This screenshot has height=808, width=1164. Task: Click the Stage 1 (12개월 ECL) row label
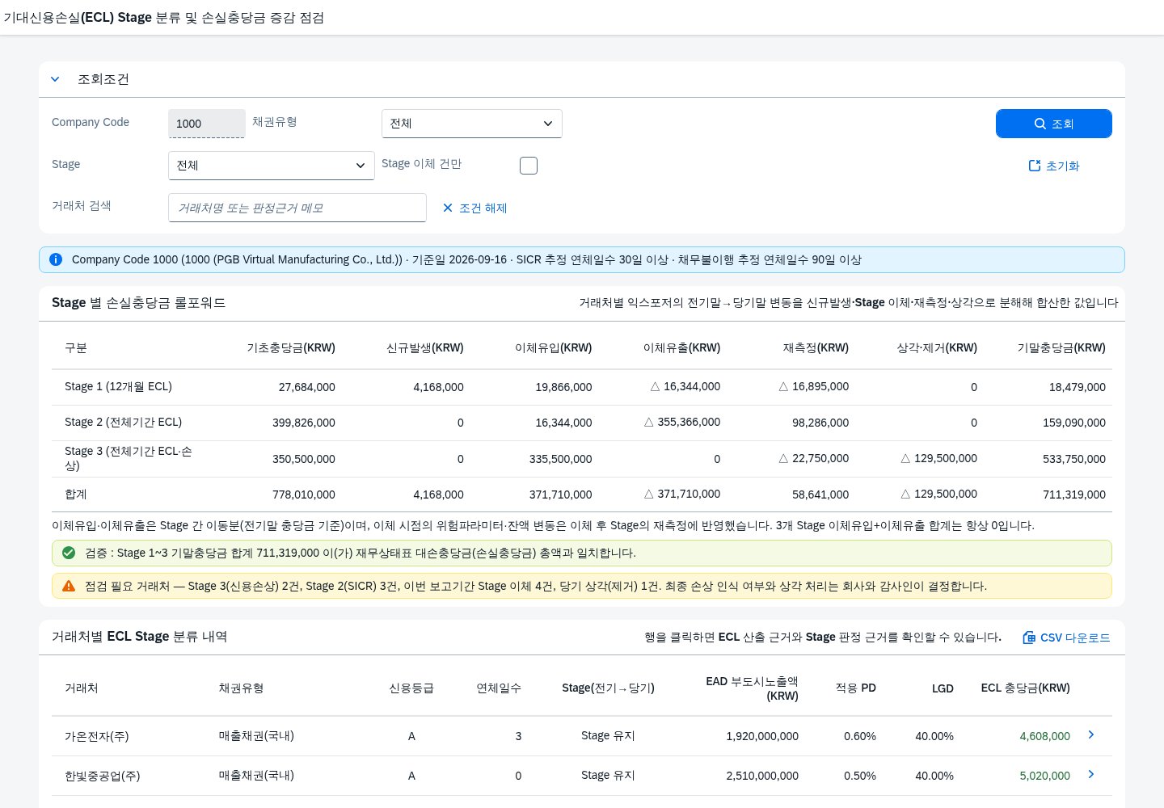(118, 386)
